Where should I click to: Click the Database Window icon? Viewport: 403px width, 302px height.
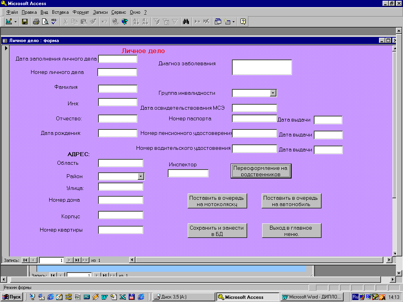point(218,22)
